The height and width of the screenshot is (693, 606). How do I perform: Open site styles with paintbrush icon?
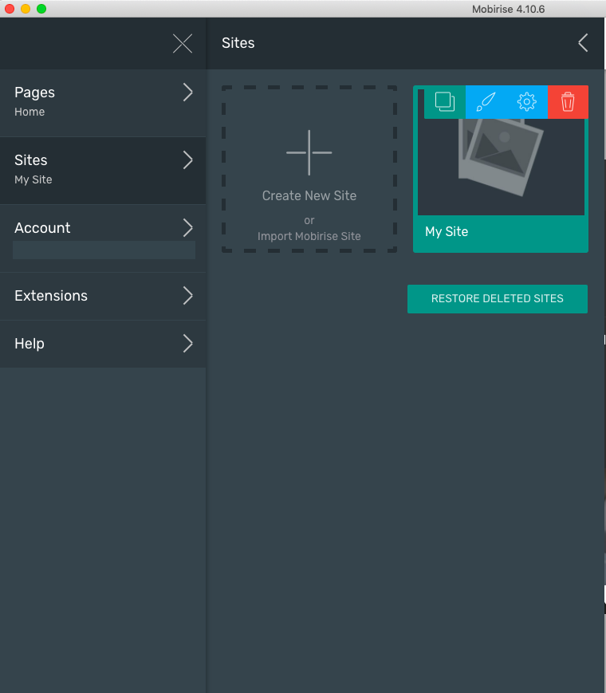[x=486, y=102]
